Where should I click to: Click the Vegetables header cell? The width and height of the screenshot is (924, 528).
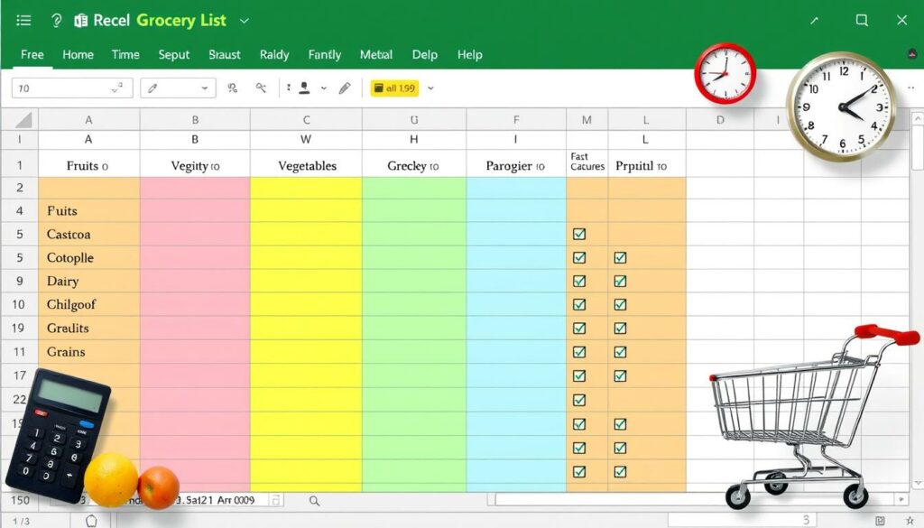tap(307, 165)
